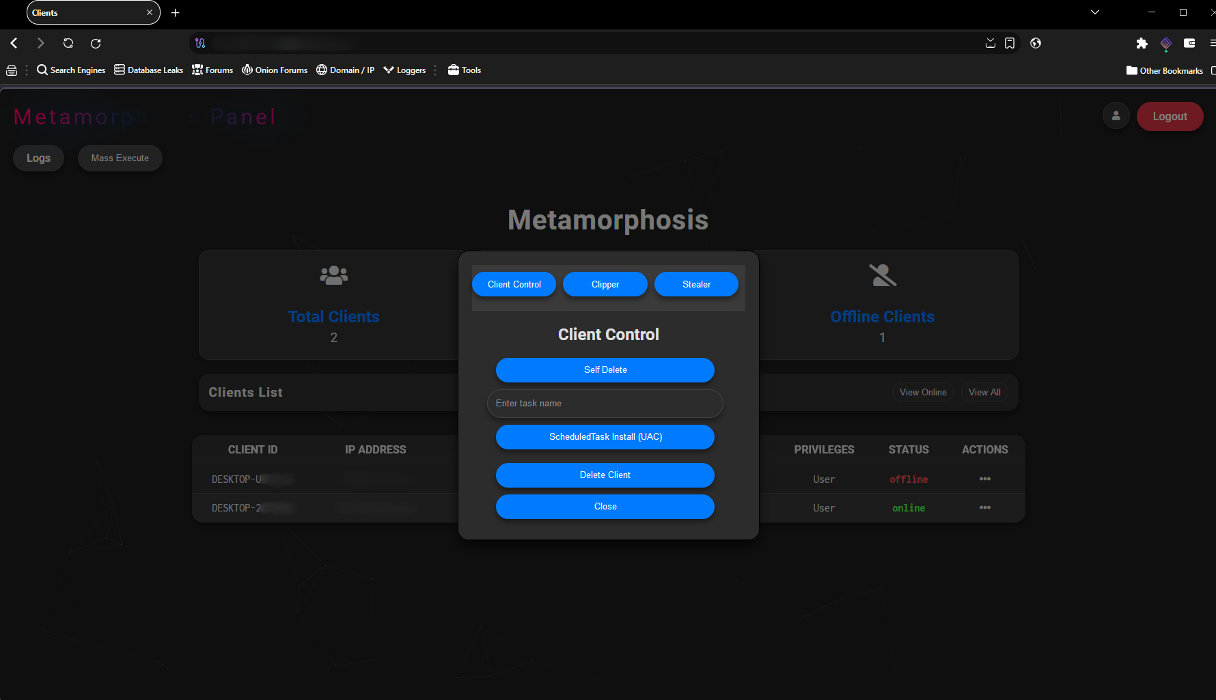Open the Database Leaks bookmark folder
This screenshot has width=1216, height=700.
(x=148, y=70)
